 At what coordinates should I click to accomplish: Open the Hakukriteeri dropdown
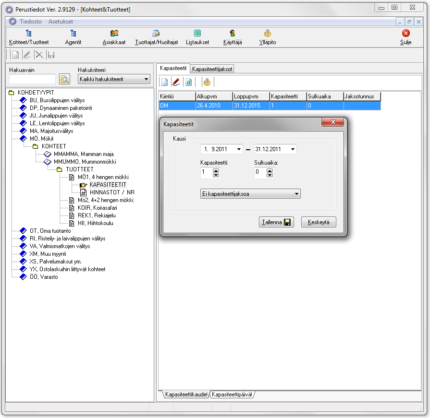pos(146,79)
